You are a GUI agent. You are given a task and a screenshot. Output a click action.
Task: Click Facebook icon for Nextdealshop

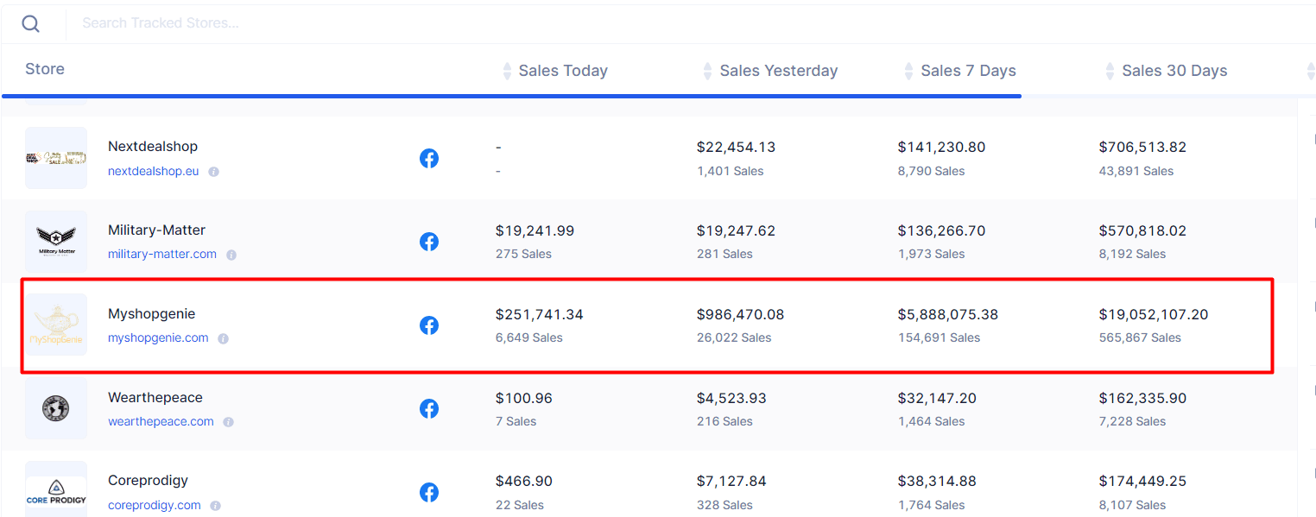(429, 159)
